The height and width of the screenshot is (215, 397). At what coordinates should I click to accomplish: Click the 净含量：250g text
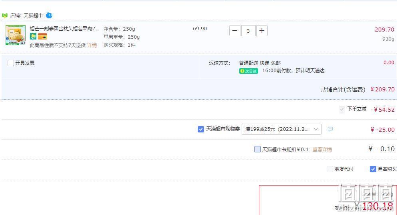[119, 29]
